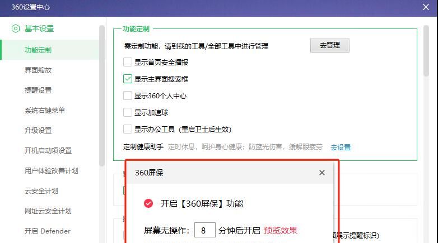Click the main panel vertical scrollbar
This screenshot has height=243, width=438.
(426, 51)
